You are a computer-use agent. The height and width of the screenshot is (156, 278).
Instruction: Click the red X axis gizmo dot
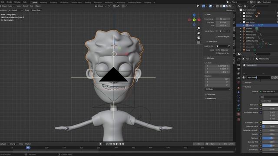pyautogui.click(x=199, y=20)
